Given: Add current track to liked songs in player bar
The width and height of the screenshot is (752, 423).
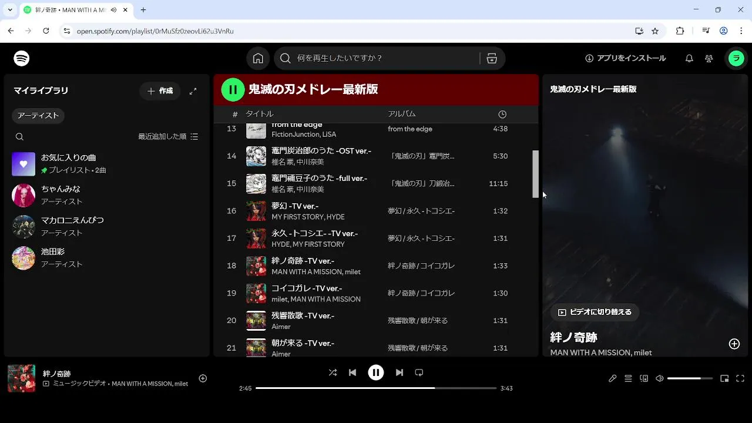Looking at the screenshot, I should point(203,378).
